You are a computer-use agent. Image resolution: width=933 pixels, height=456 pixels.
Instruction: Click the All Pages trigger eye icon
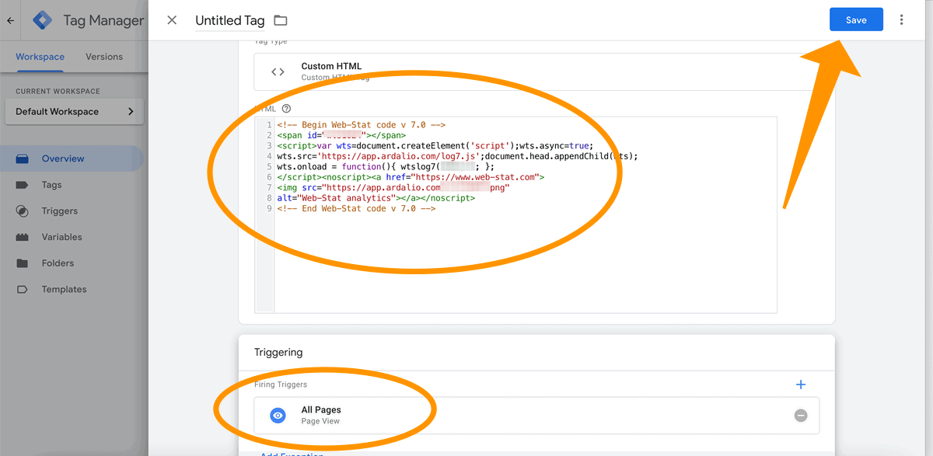(x=278, y=416)
